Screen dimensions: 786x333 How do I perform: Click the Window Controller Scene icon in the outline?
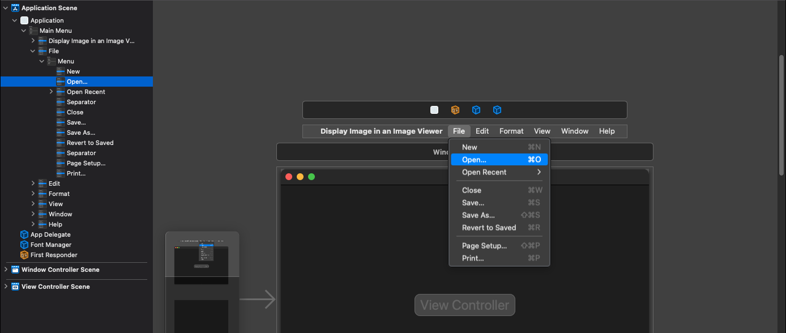tap(15, 270)
